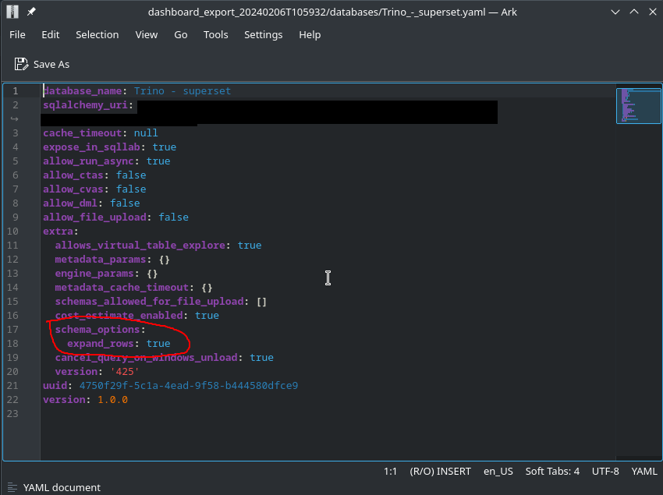Toggle the pin window icon

[31, 12]
